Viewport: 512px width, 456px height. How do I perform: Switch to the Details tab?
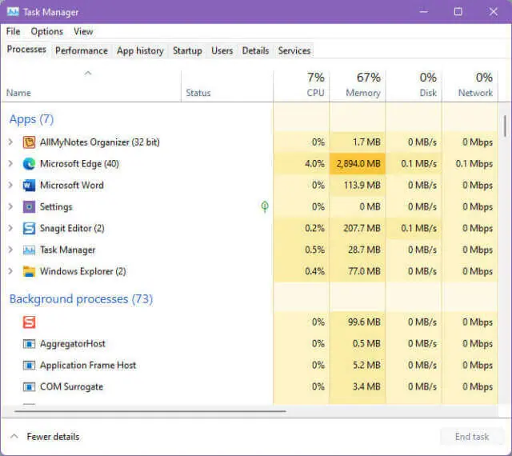pyautogui.click(x=255, y=51)
